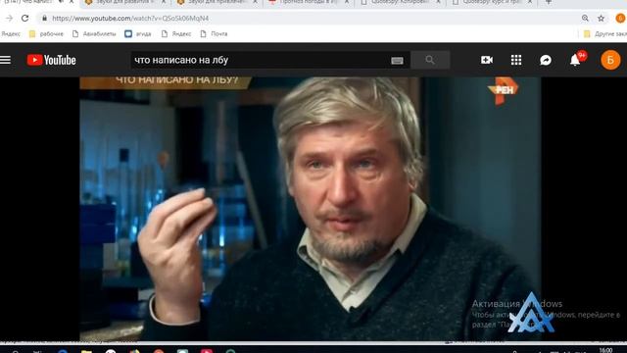627x353 pixels.
Task: Click the REN TV logo overlay in video
Action: click(x=503, y=90)
